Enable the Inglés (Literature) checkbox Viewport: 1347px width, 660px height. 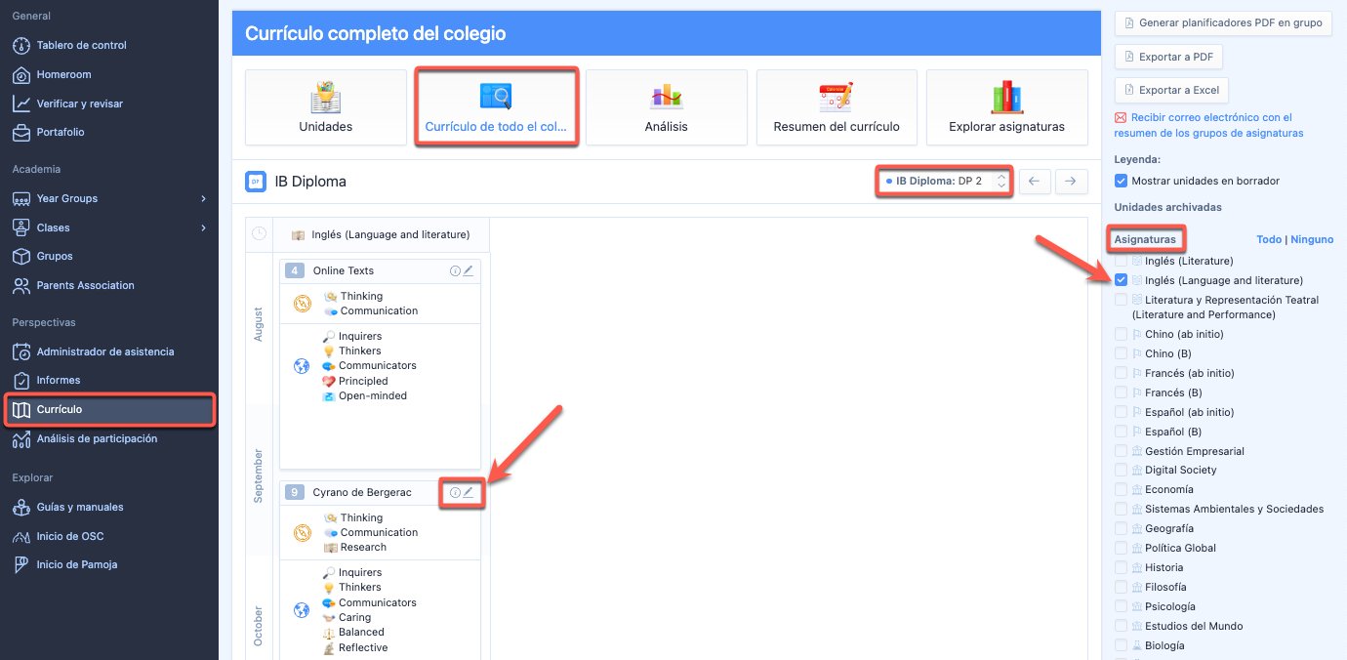[1122, 261]
